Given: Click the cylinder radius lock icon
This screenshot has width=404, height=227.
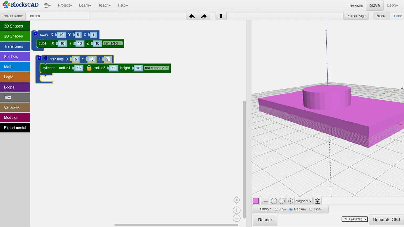Looking at the screenshot, I should tap(89, 68).
